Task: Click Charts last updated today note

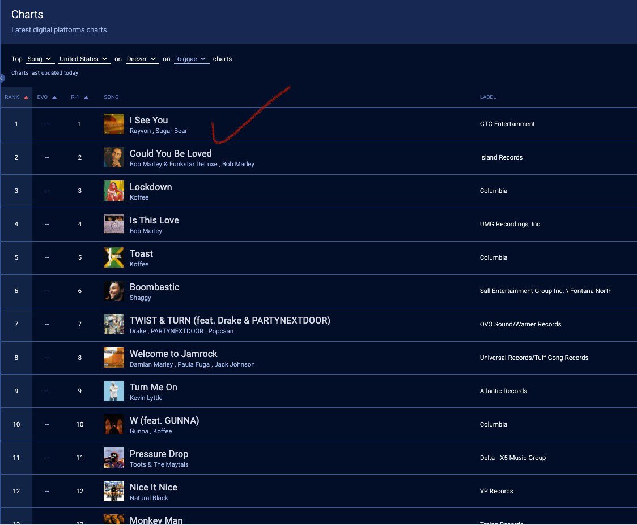Action: tap(45, 73)
